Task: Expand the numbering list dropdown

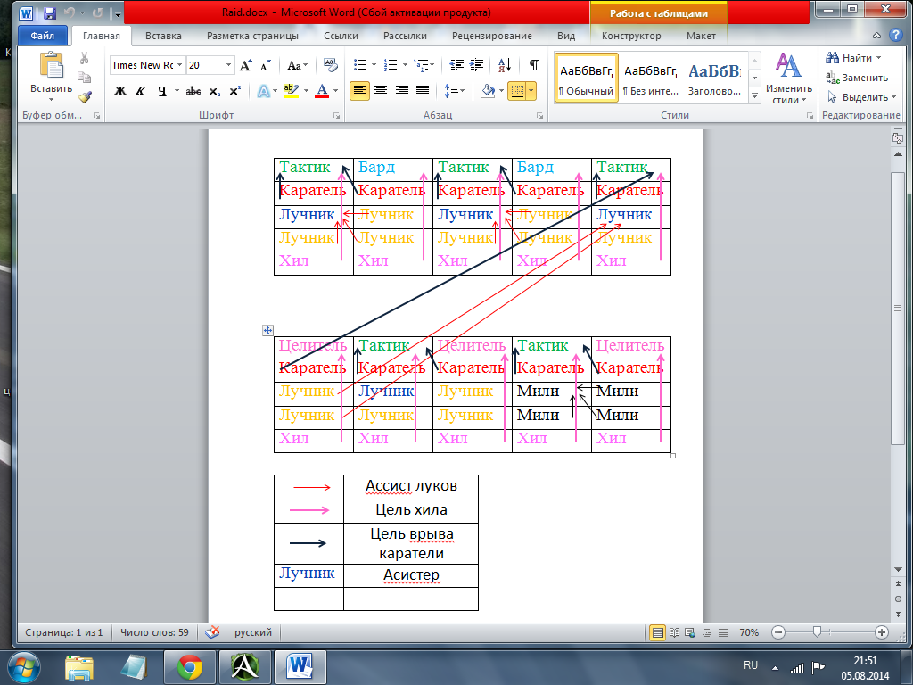Action: coord(406,64)
